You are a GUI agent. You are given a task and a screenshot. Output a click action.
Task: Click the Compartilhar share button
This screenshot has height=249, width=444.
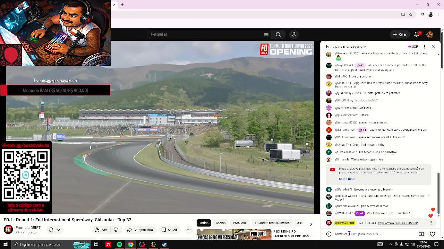(x=140, y=230)
